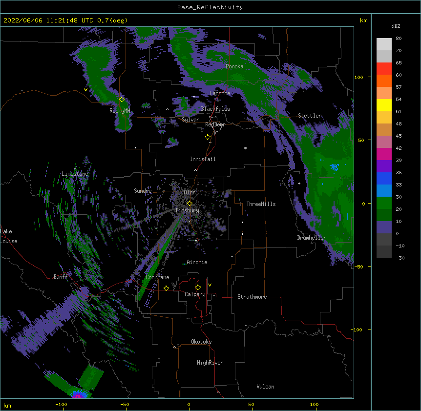Click the Cochrane label
The image size is (421, 411).
[157, 277]
